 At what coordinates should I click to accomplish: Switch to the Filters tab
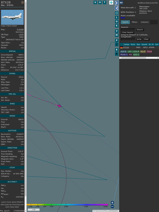click(x=135, y=22)
